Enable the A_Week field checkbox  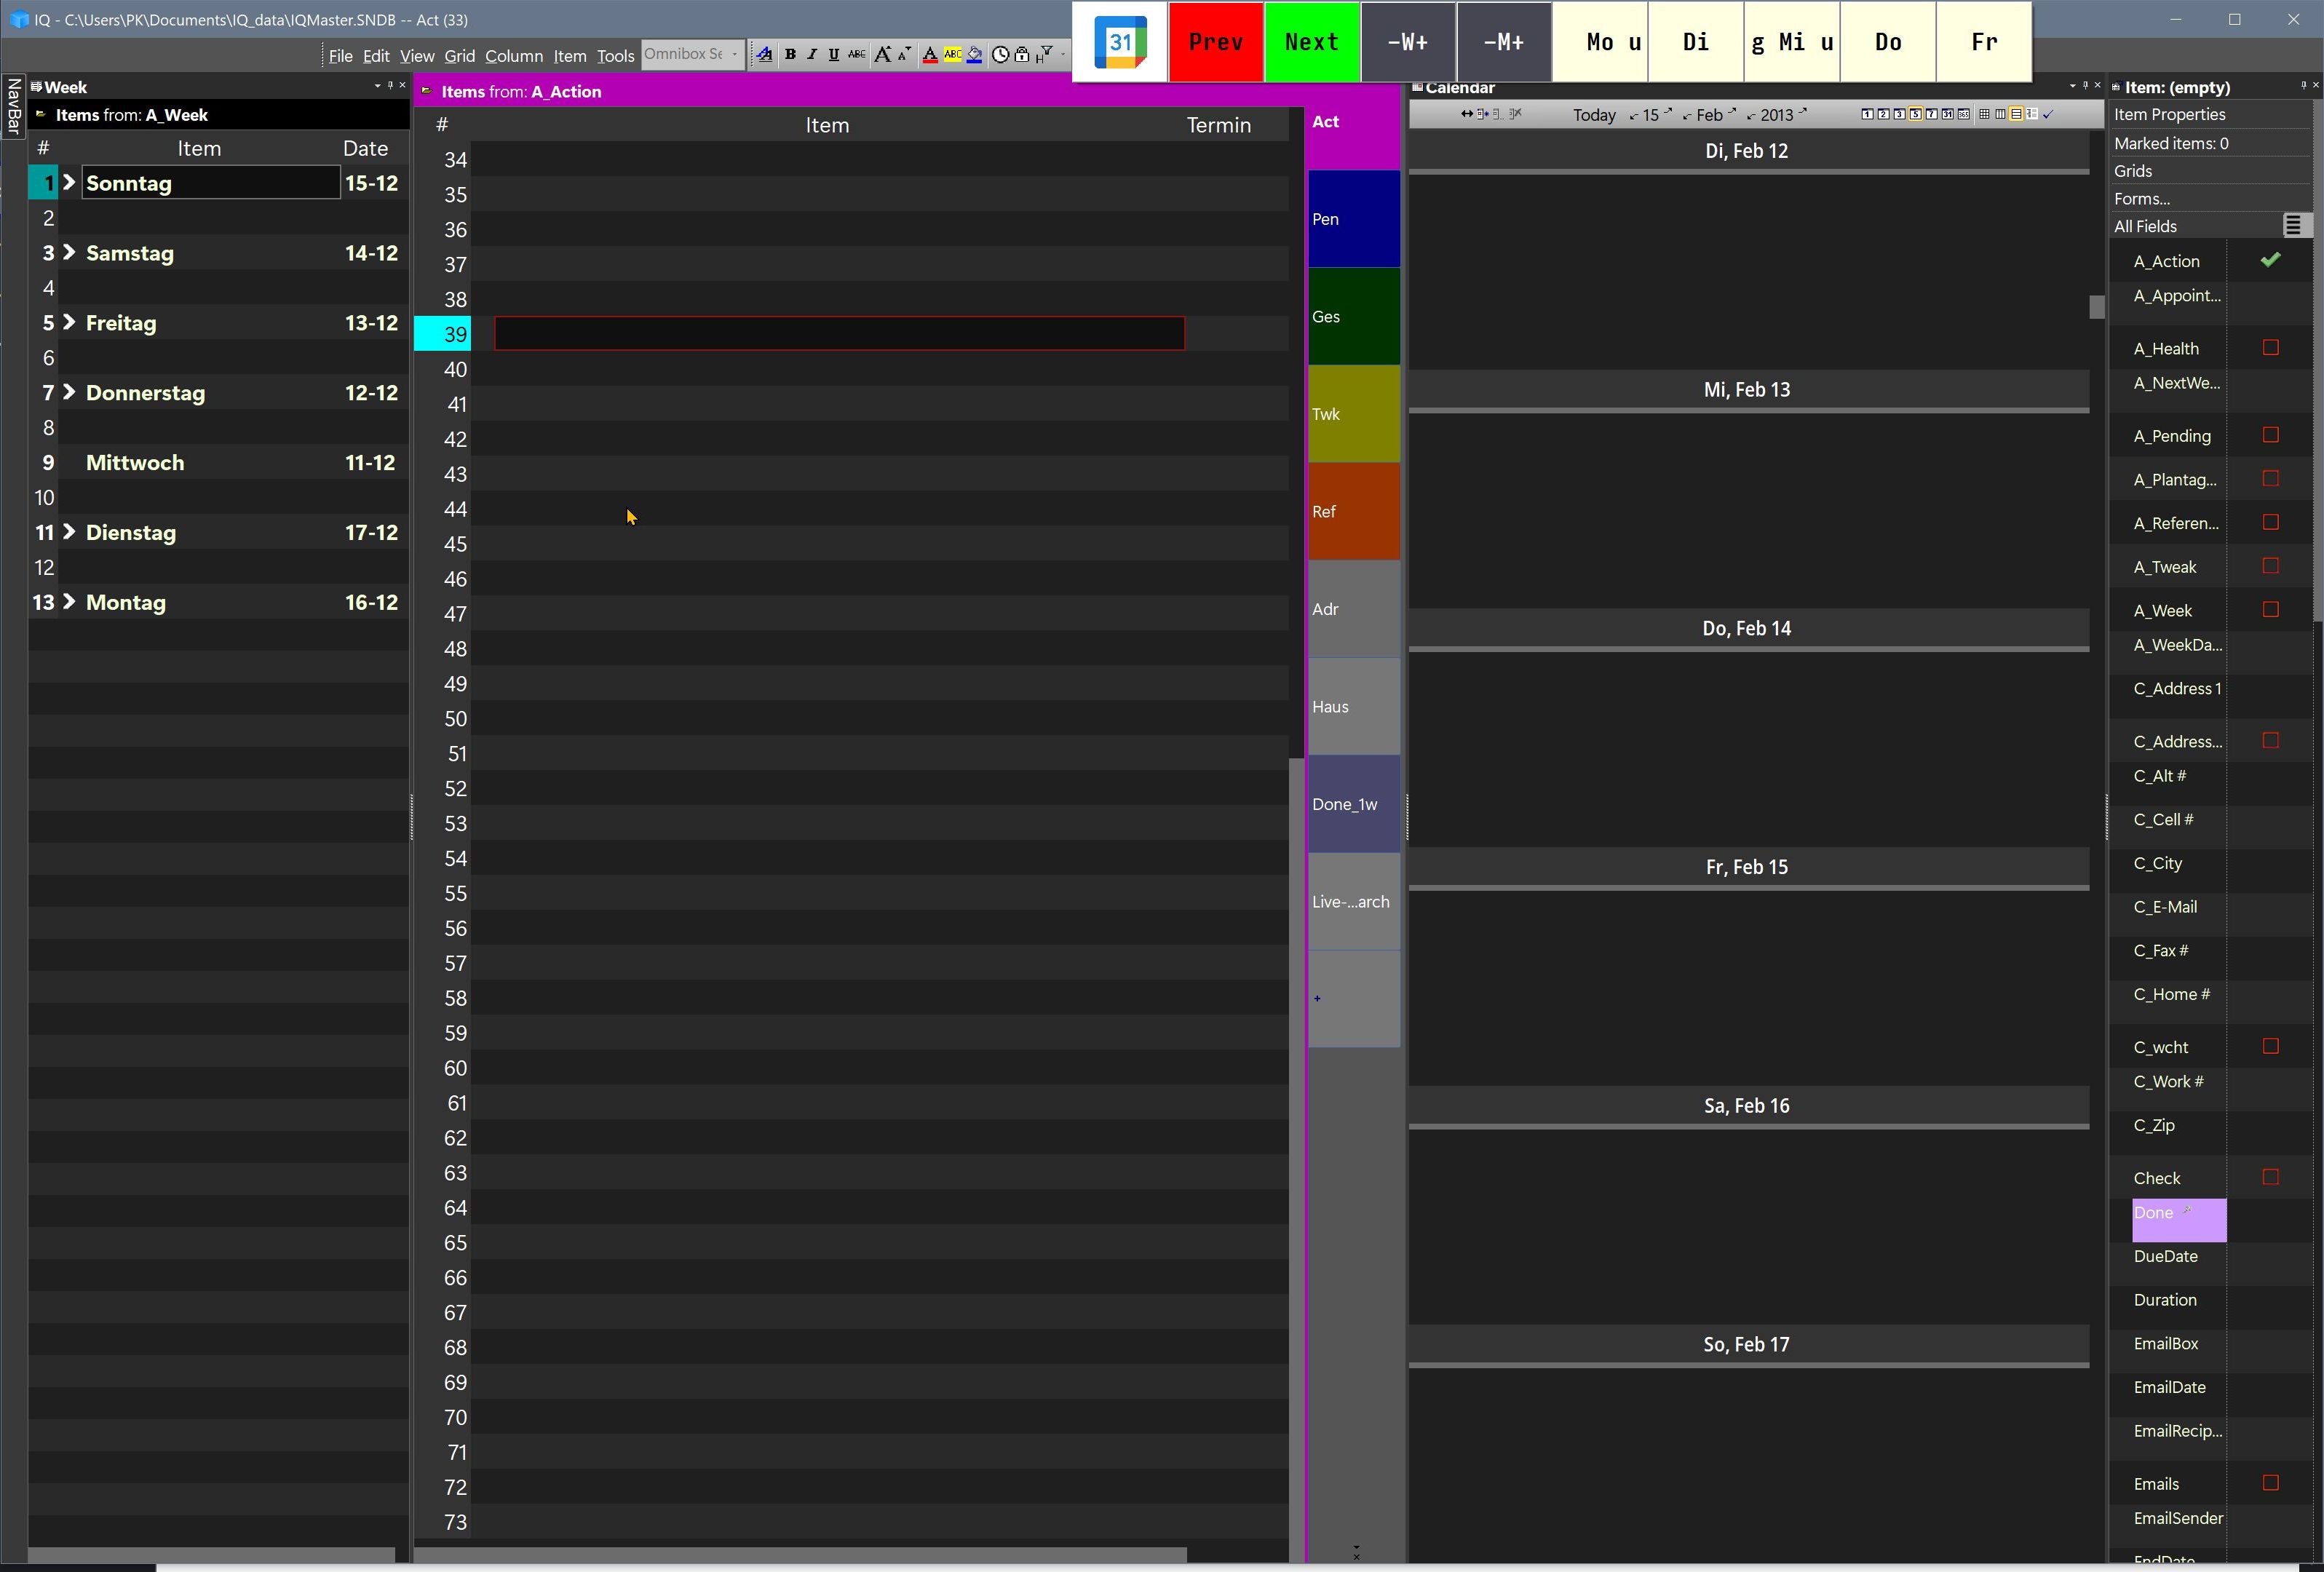(2270, 610)
